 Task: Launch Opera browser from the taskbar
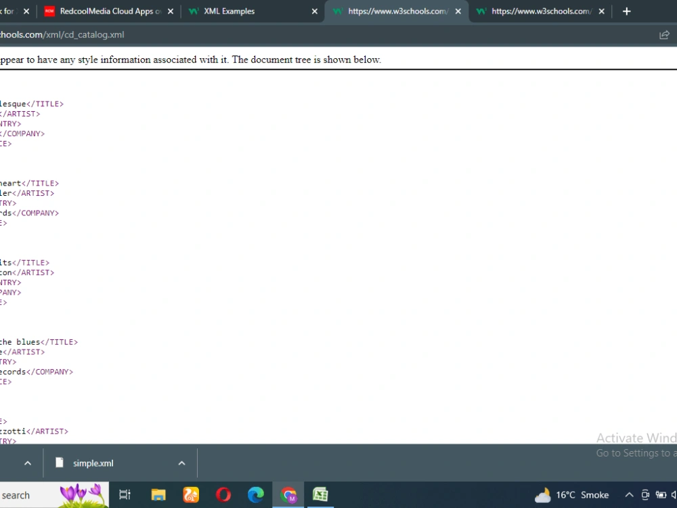pos(223,494)
